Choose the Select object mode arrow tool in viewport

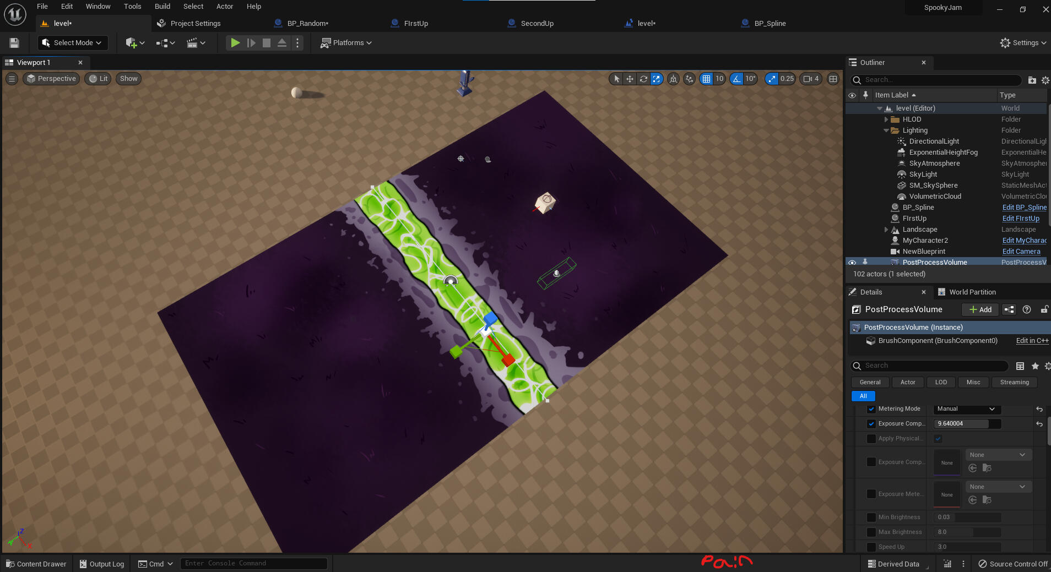coord(616,79)
